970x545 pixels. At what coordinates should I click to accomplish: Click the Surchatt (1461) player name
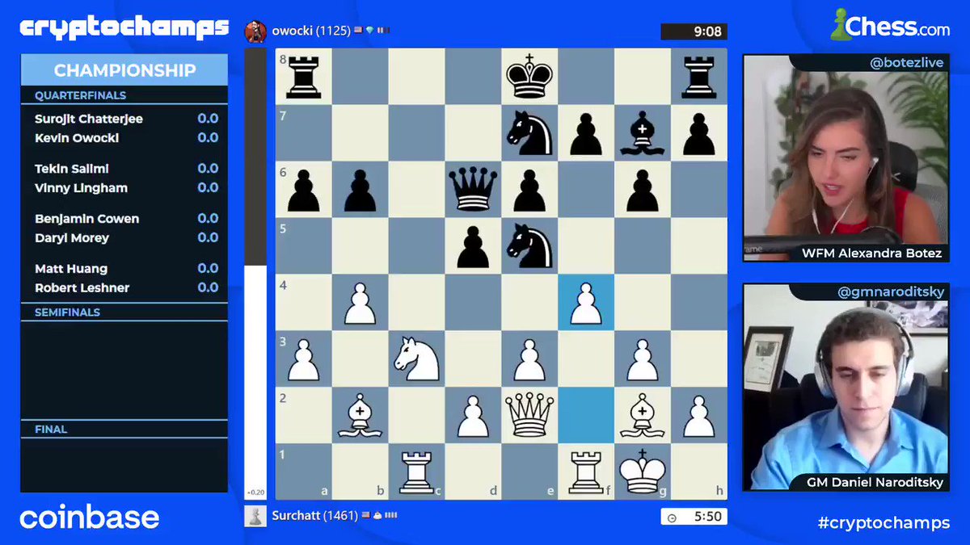coord(314,515)
